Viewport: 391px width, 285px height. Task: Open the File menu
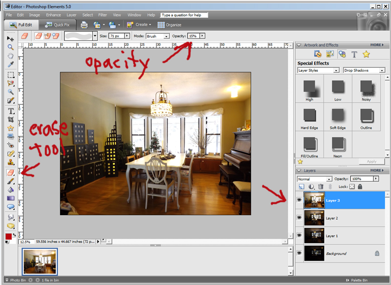point(9,15)
